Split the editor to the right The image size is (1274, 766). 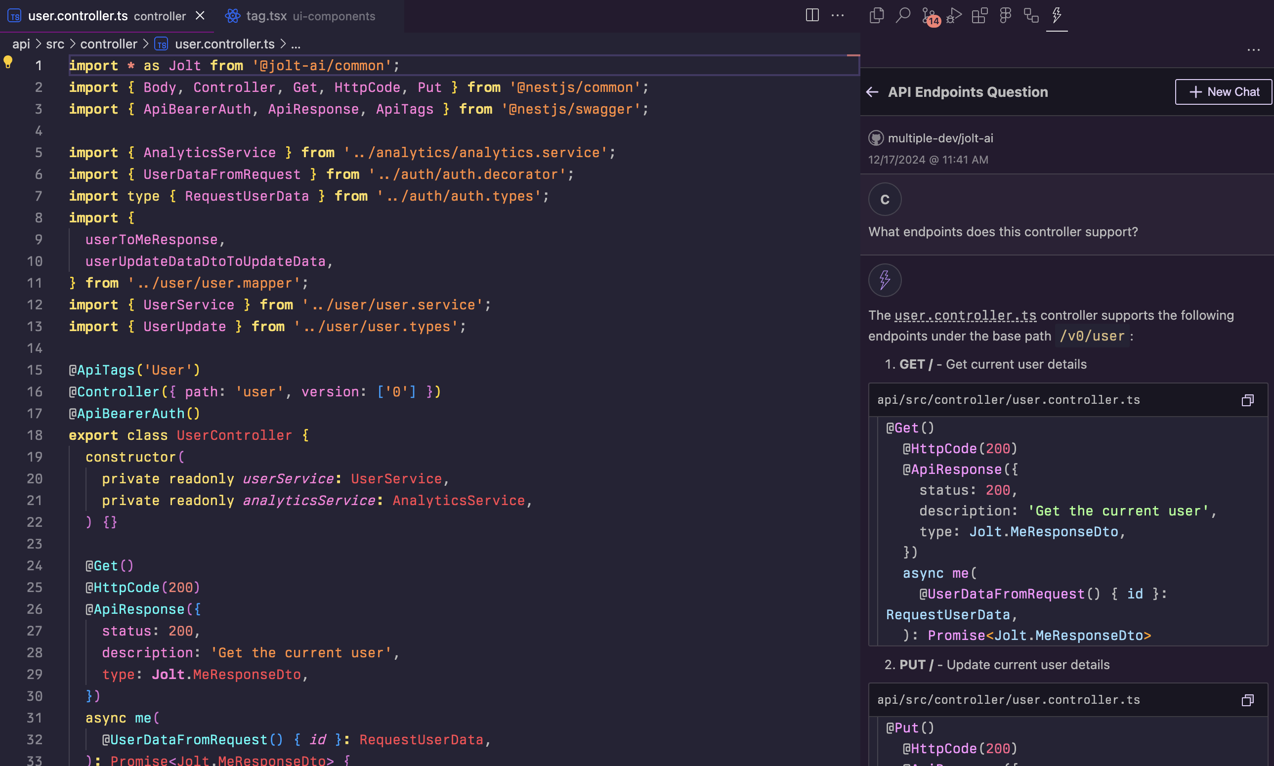[812, 15]
